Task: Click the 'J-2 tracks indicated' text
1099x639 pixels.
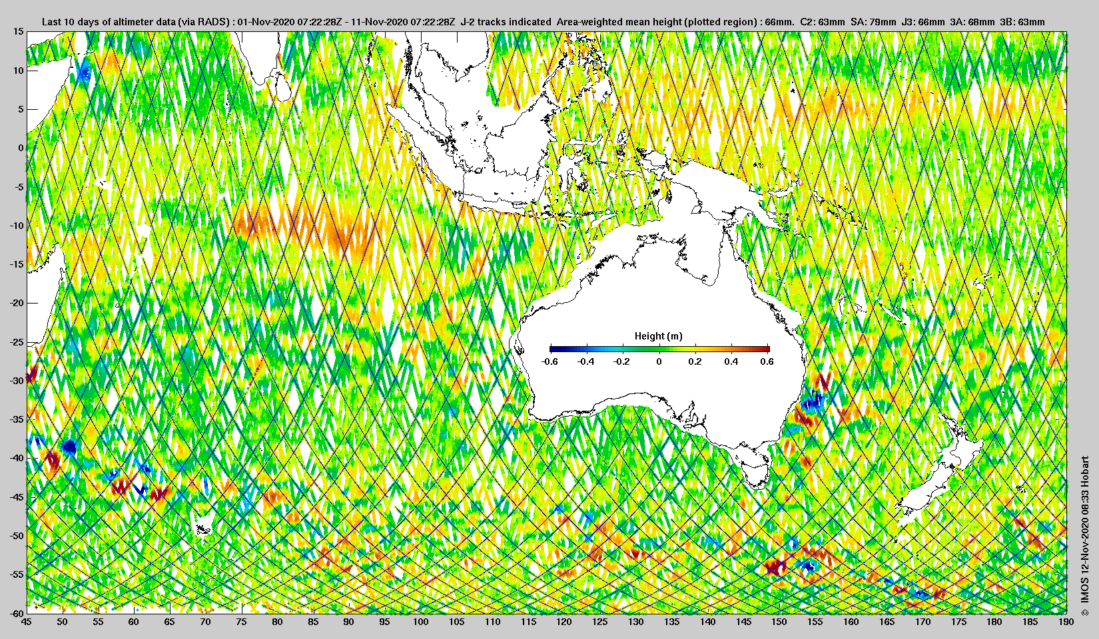Action: (x=506, y=22)
